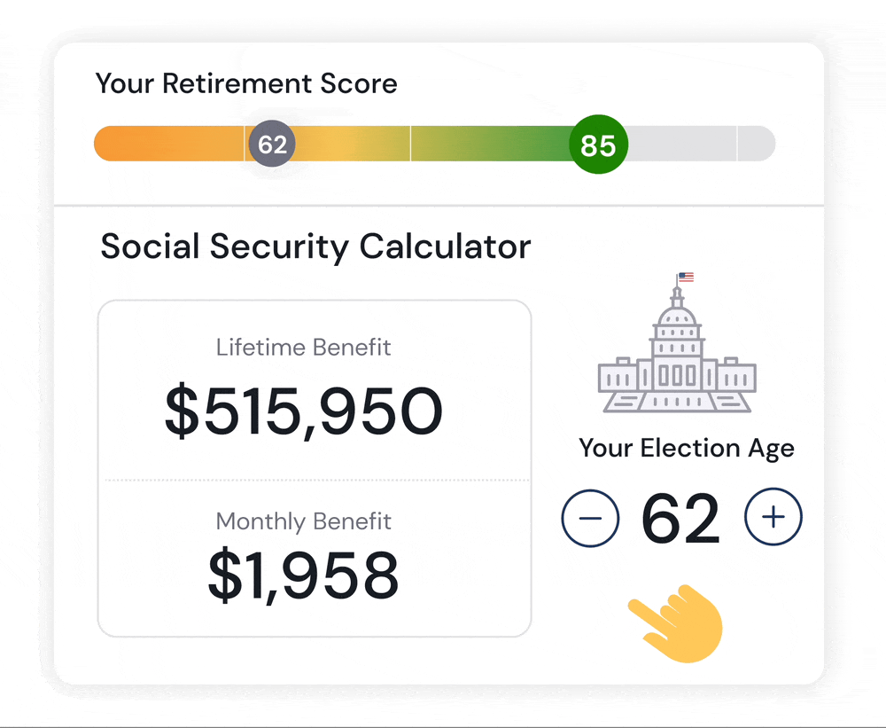
Task: Click the gray unfilled part of score bar
Action: coord(681,144)
